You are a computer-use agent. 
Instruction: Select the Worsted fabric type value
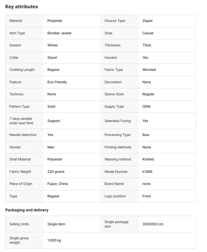coord(149,70)
